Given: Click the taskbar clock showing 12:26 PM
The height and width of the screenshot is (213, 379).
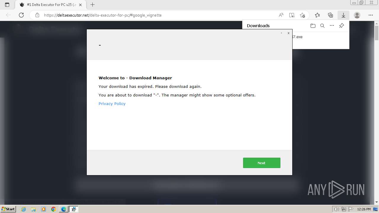Looking at the screenshot, I should pos(364,209).
